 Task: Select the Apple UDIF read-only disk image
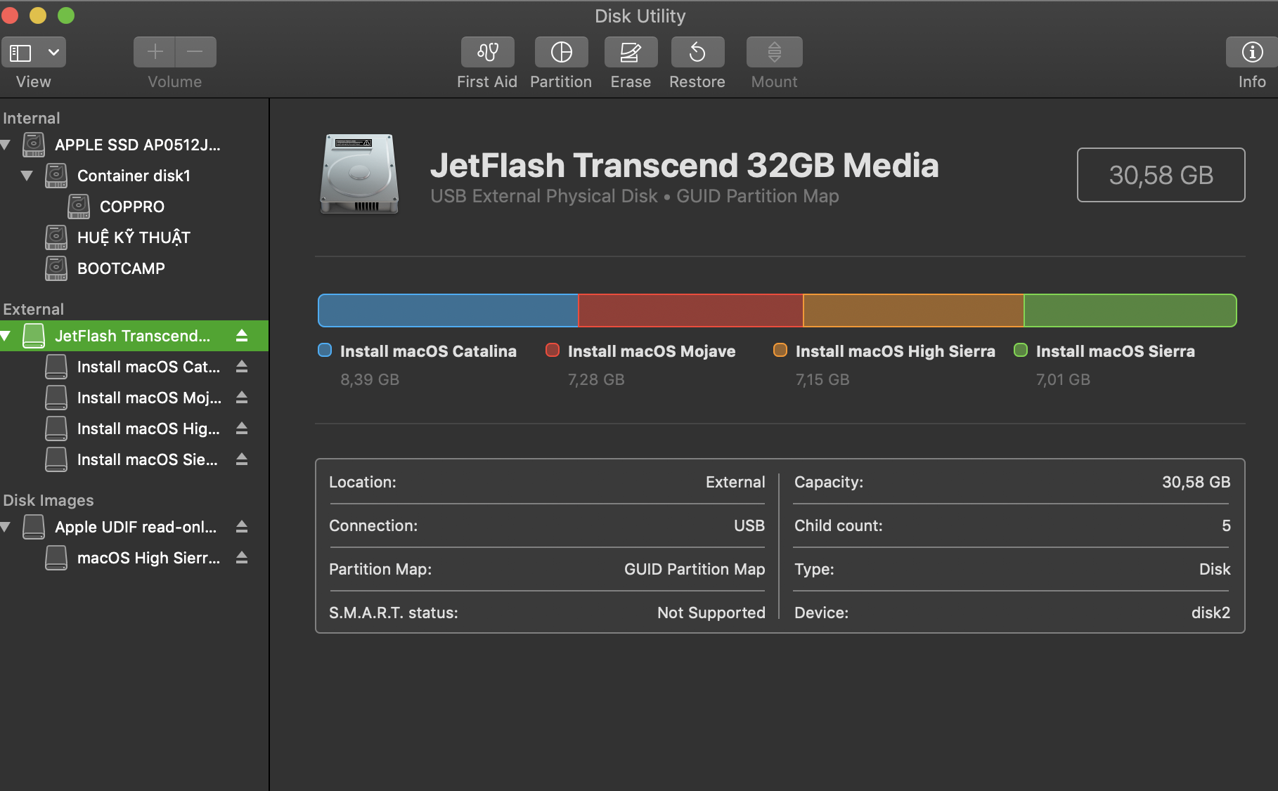[x=134, y=527]
